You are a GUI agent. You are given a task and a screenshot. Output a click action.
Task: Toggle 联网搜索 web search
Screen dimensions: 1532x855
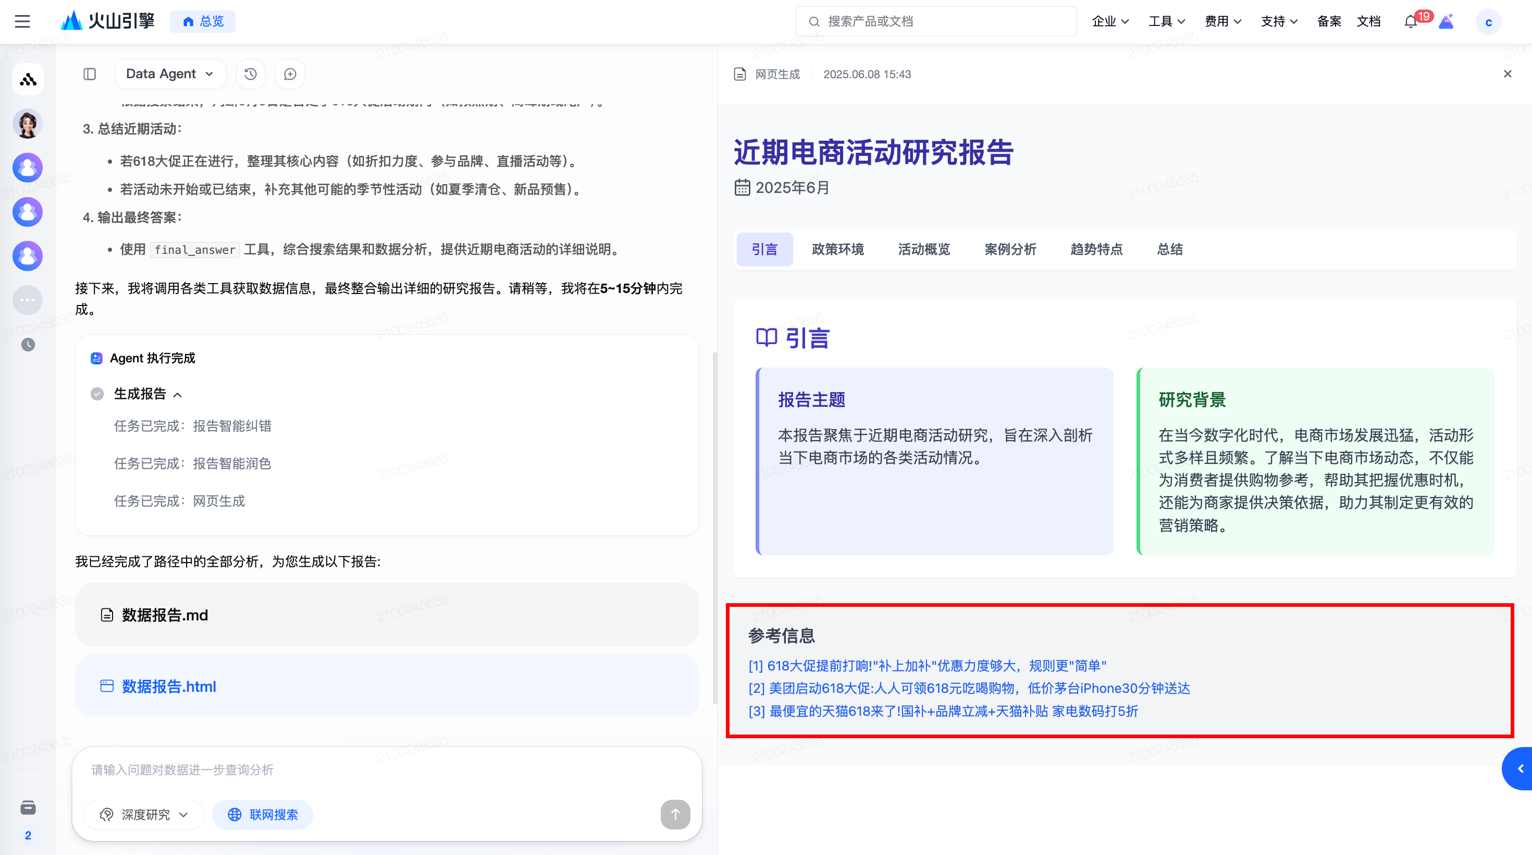coord(263,814)
